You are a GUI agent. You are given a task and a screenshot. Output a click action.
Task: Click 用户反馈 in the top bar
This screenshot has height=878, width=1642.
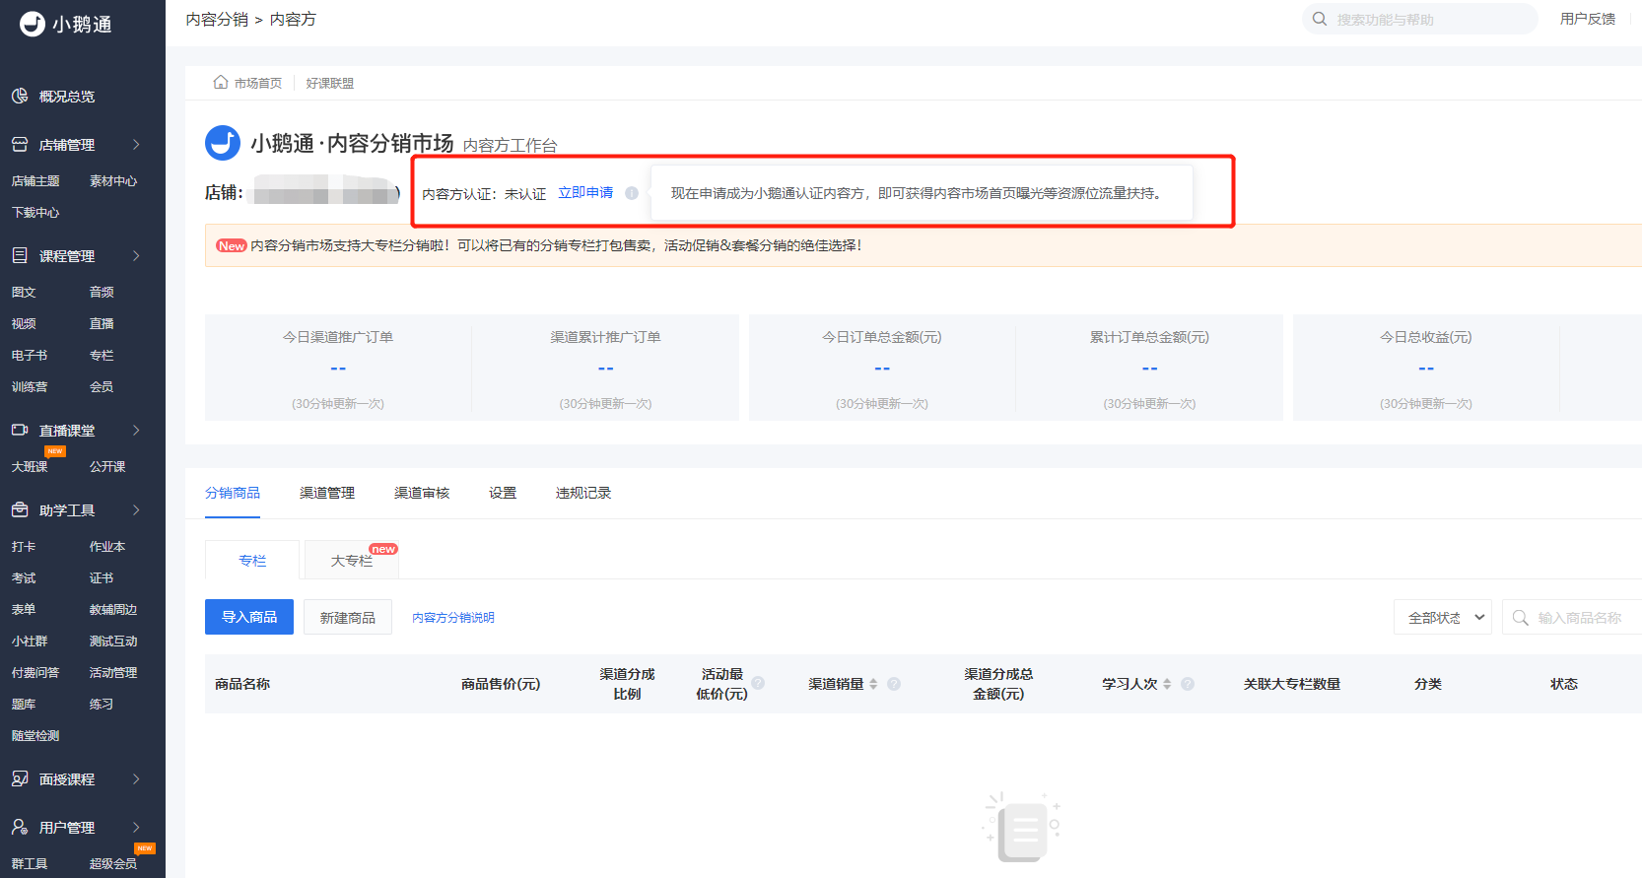click(1588, 19)
